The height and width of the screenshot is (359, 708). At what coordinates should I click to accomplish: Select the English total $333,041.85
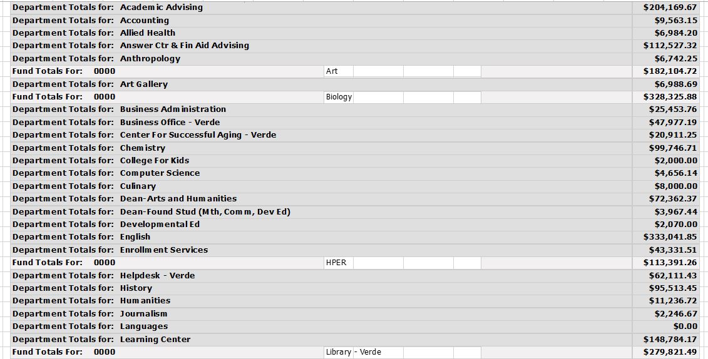click(x=670, y=237)
